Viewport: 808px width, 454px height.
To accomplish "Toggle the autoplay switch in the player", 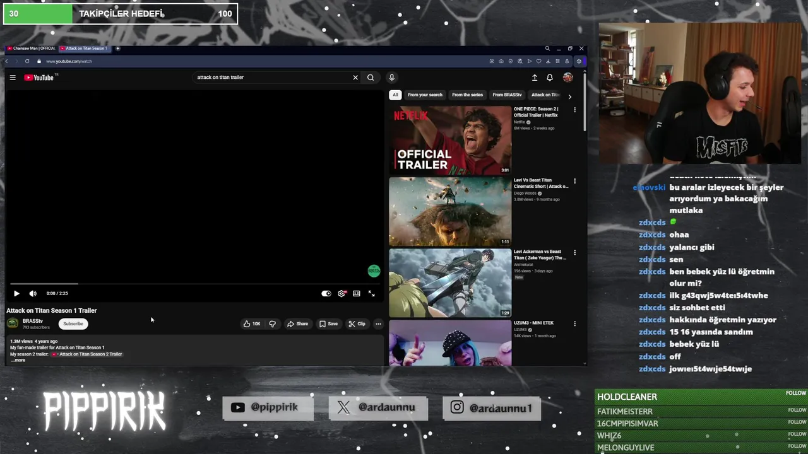I will [326, 293].
